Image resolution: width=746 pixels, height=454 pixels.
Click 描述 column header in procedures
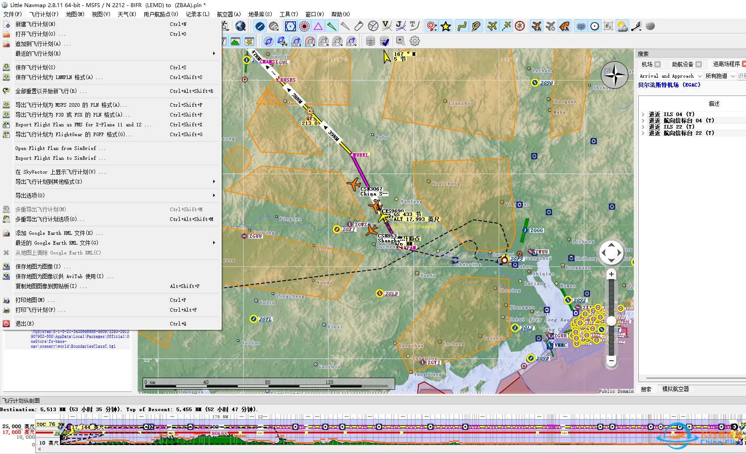714,104
